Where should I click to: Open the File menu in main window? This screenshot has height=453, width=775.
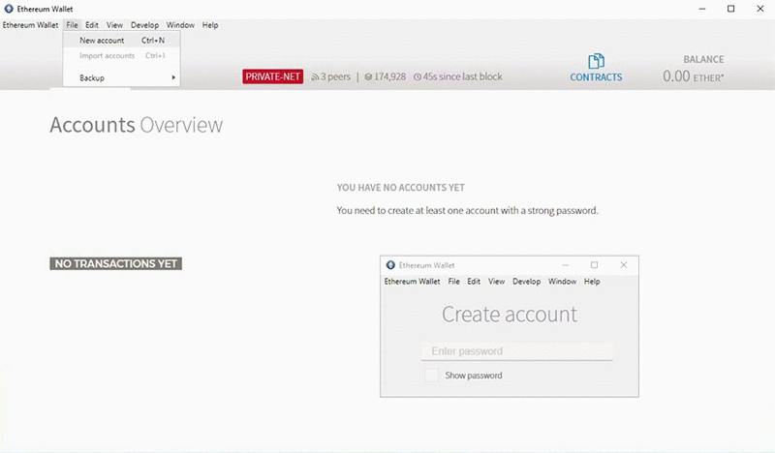[x=72, y=25]
